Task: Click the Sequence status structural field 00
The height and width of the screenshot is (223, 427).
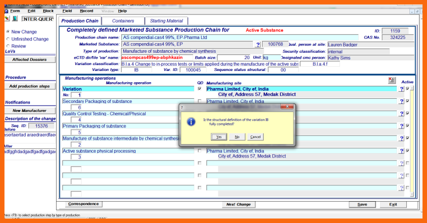Action: (283, 70)
